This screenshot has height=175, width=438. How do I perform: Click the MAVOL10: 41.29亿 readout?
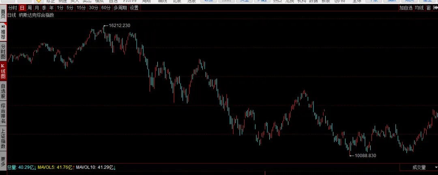(x=96, y=167)
